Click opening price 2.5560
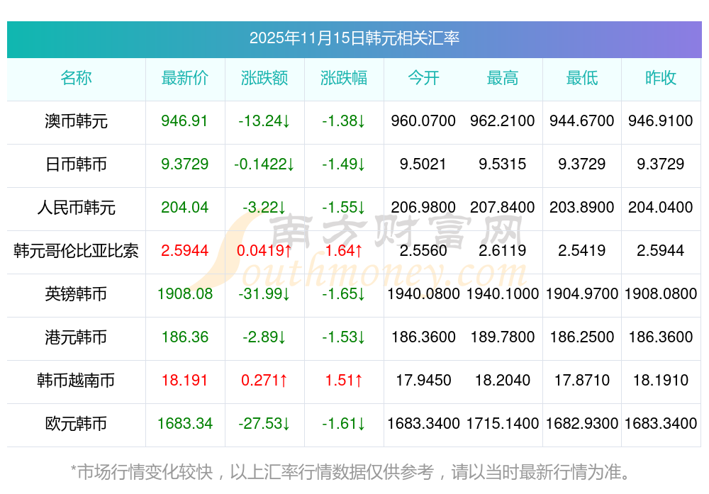 pos(423,250)
